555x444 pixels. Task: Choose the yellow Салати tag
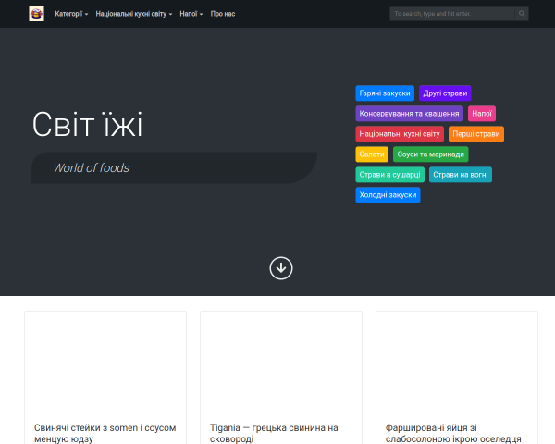[x=372, y=154]
